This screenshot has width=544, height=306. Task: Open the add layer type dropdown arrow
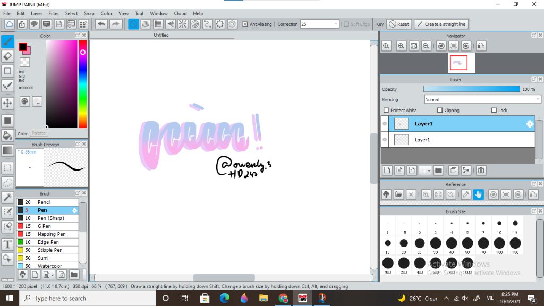(x=429, y=171)
